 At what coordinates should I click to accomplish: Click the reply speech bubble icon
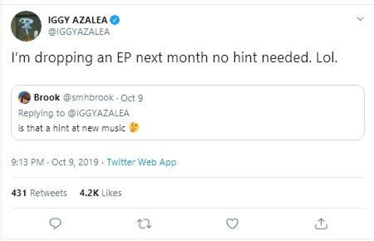[x=55, y=224]
